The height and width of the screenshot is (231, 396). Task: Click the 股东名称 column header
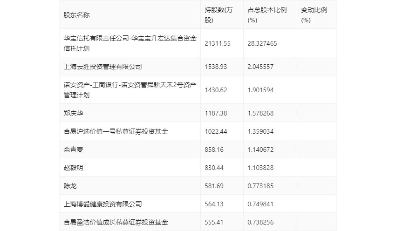(x=76, y=15)
